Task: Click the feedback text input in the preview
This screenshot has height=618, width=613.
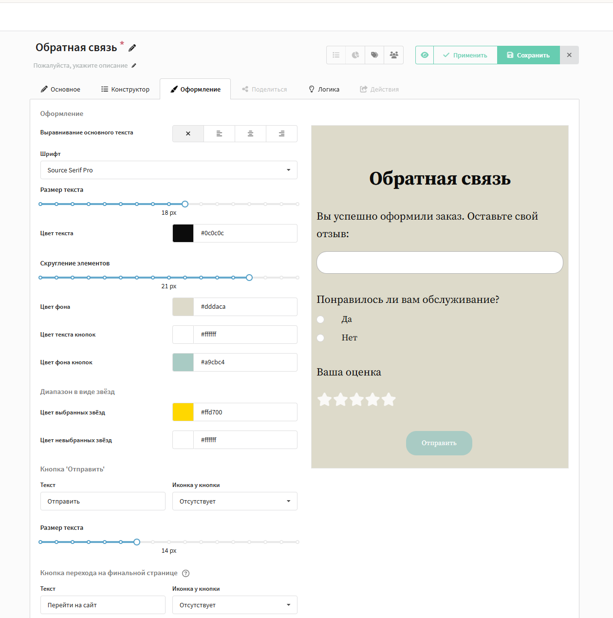Action: tap(439, 262)
